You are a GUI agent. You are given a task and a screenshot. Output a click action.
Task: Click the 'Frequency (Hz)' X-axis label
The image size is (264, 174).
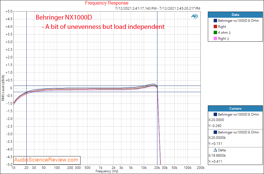click(107, 171)
